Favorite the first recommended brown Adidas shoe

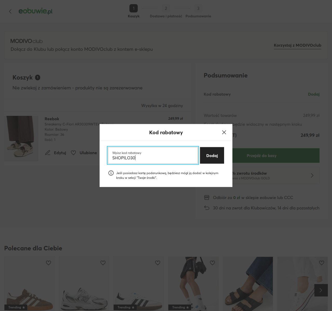pos(49,263)
